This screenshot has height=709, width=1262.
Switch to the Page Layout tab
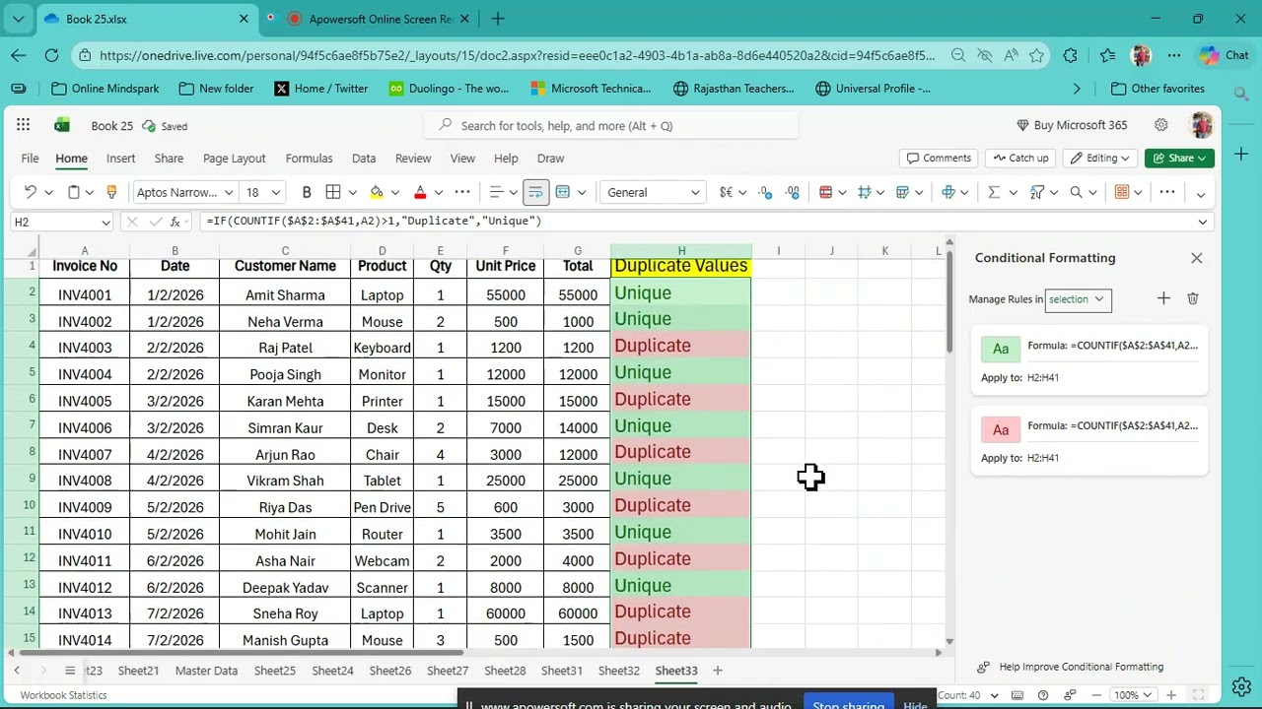tap(235, 158)
